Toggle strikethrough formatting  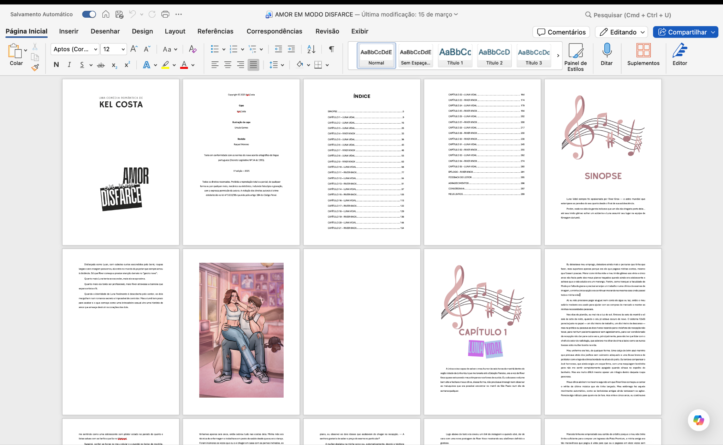click(x=101, y=65)
